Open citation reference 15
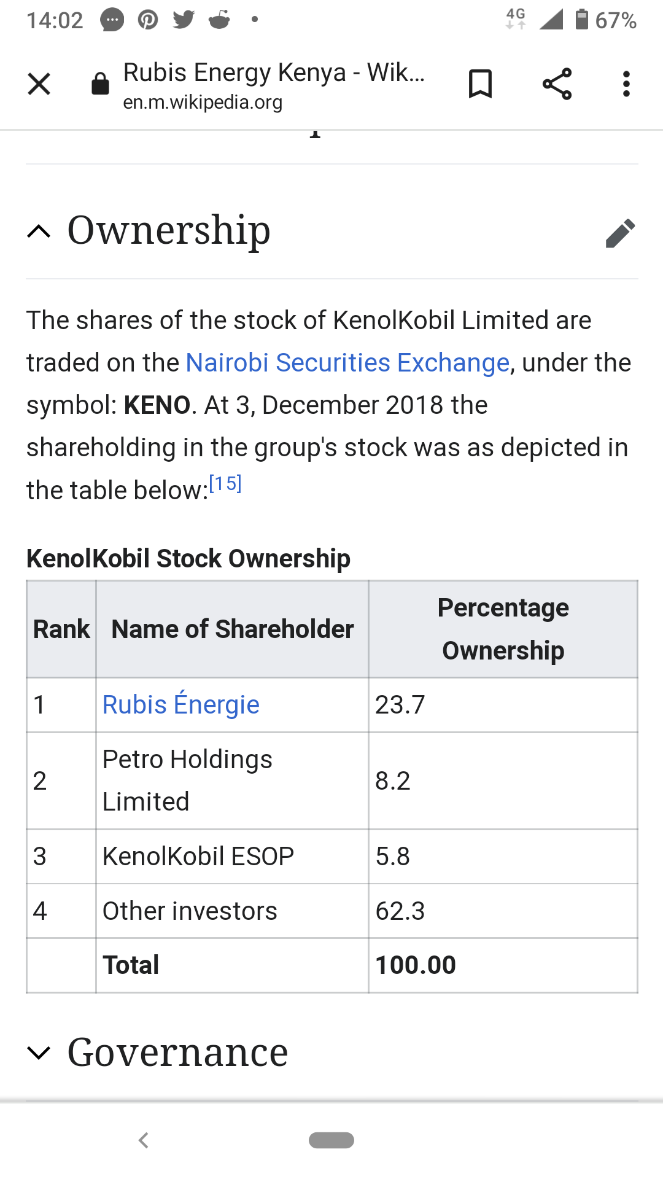663x1179 pixels. point(225,484)
